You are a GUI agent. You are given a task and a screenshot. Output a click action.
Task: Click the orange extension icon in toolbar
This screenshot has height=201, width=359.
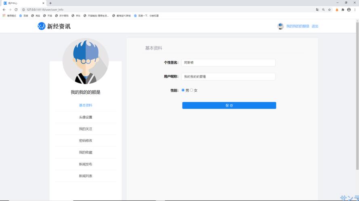(337, 10)
